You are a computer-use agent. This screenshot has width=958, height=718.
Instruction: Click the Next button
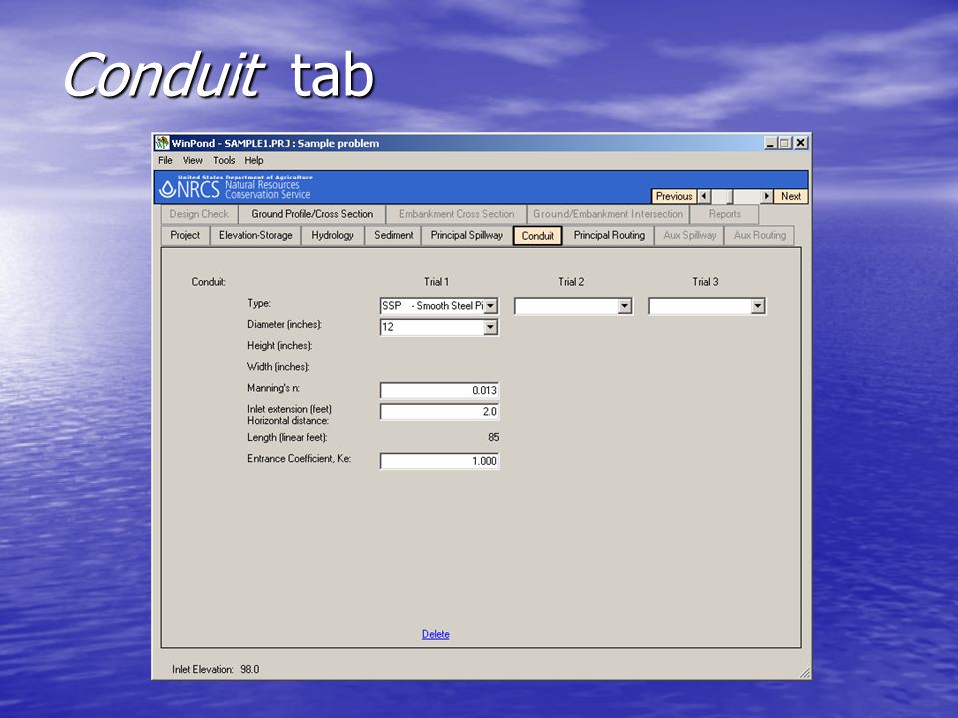pyautogui.click(x=791, y=196)
